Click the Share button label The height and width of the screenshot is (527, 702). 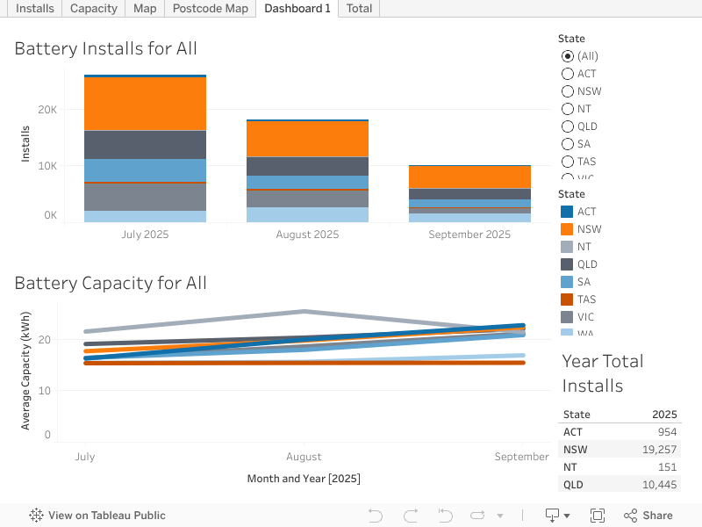[x=657, y=516]
